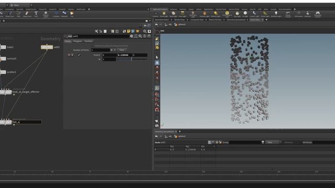Screen dimensions: 335x188
Task: Click the Number of Points field
Action: click(100, 50)
